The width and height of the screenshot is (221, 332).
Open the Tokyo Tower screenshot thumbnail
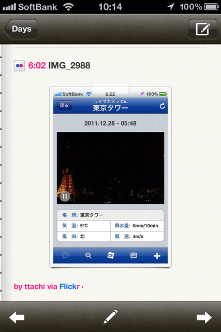111,177
